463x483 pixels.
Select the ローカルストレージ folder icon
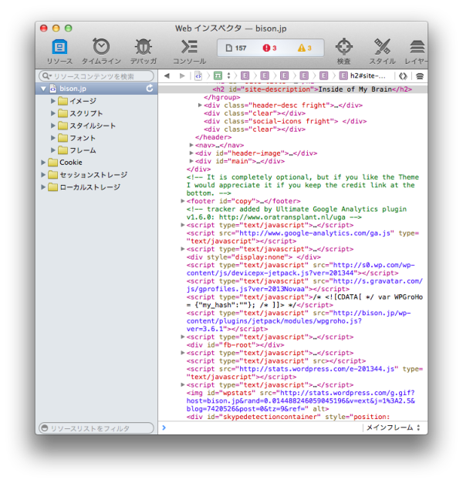tap(53, 186)
